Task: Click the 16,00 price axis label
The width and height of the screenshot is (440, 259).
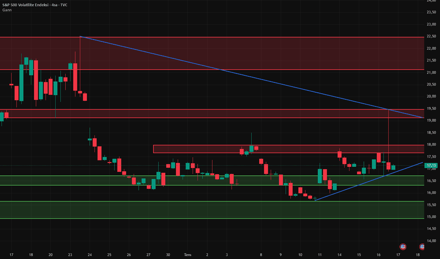Action: [x=432, y=193]
